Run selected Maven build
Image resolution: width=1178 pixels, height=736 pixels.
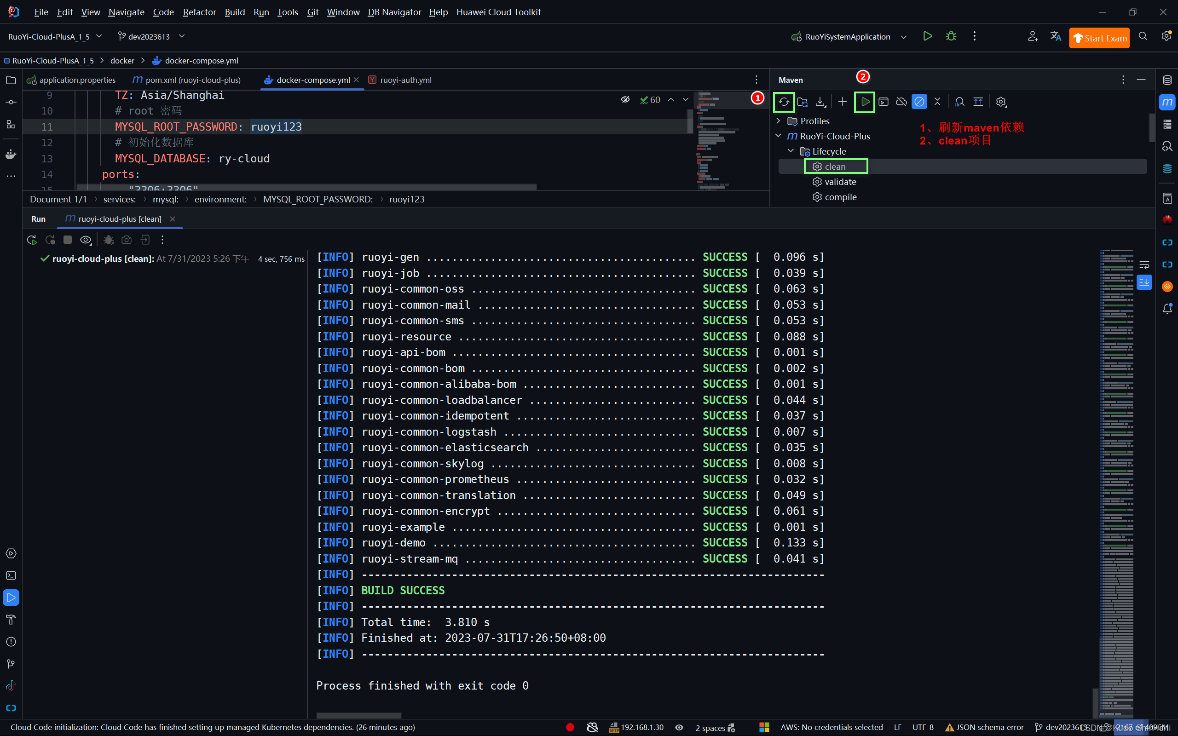point(865,102)
